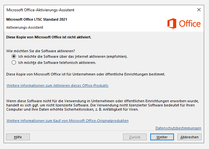The width and height of the screenshot is (209, 149).
Task: Click the "Aktivierungs-Assistent" subtitle text
Action: click(x=25, y=27)
